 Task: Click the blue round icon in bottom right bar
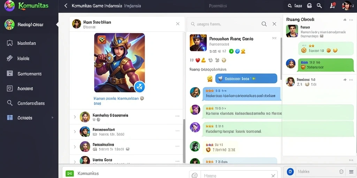(290, 172)
